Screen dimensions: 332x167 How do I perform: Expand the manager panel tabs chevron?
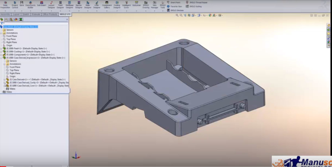67,19
